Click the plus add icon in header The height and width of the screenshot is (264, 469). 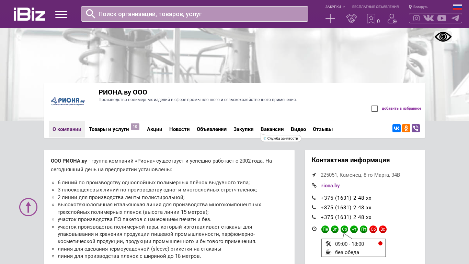tap(330, 19)
